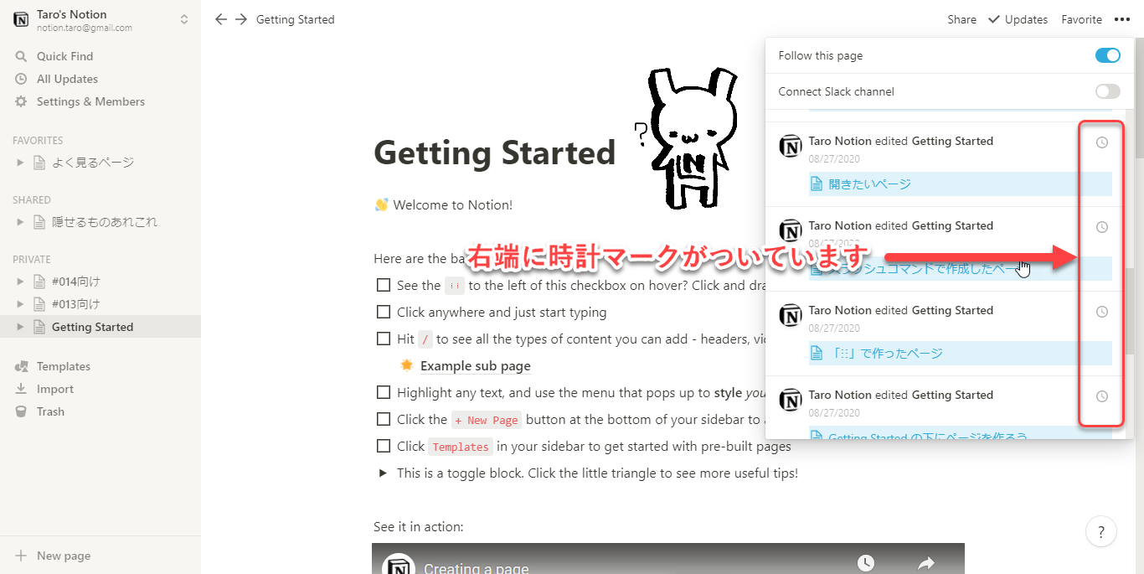
Task: Expand the #013向け page triangle
Action: tap(20, 304)
